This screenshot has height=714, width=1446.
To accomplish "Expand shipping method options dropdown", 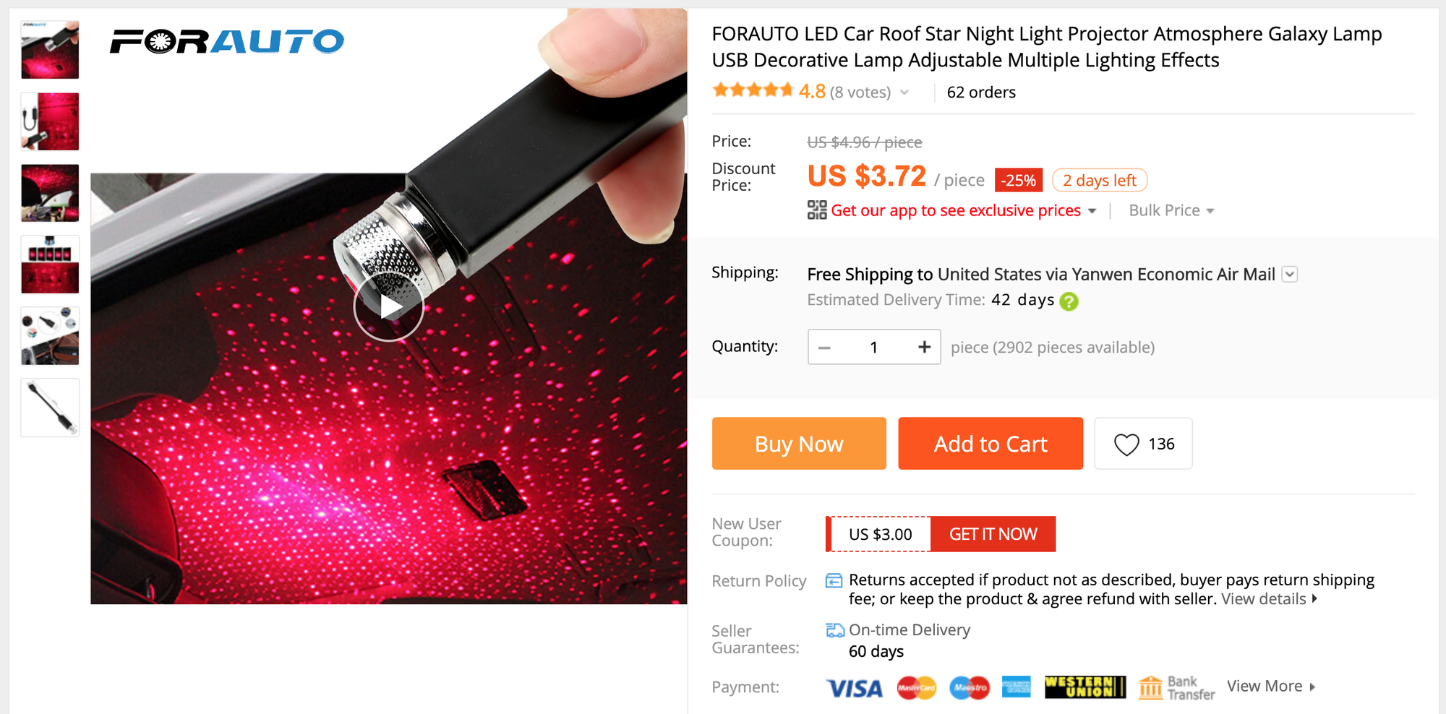I will point(1290,275).
